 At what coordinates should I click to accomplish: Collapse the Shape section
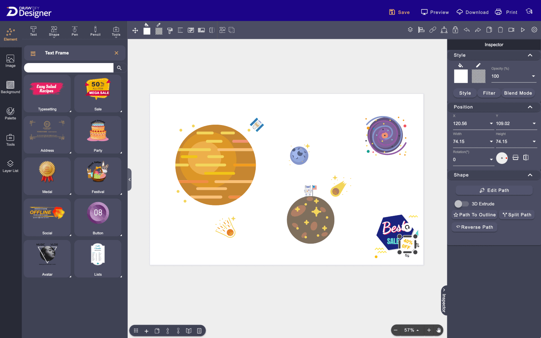530,175
